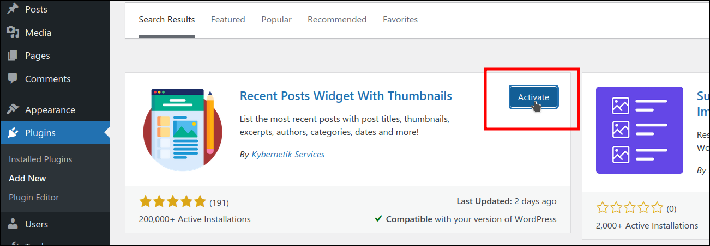The width and height of the screenshot is (710, 246).
Task: Select the Search Results tab
Action: coord(167,20)
